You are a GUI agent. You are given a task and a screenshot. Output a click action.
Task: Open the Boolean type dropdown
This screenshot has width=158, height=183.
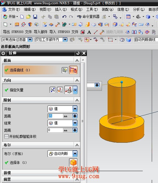pos(75,153)
